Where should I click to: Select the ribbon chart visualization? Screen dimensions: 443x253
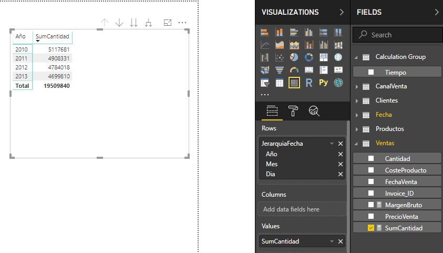338,45
